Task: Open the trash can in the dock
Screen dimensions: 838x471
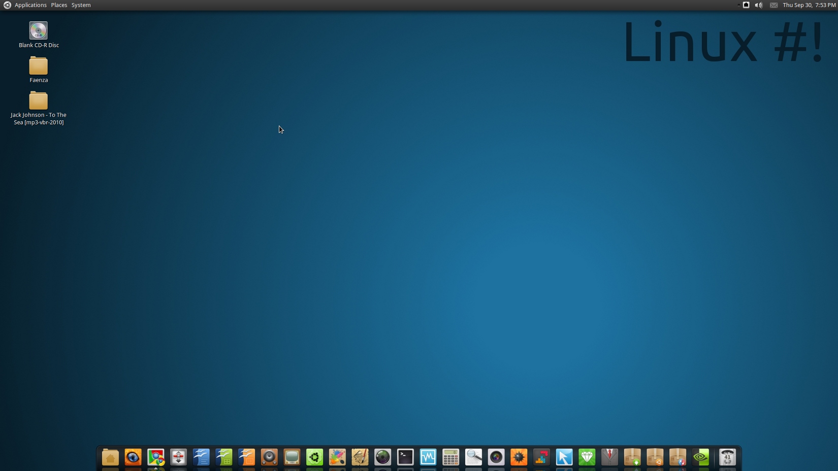Action: click(727, 457)
